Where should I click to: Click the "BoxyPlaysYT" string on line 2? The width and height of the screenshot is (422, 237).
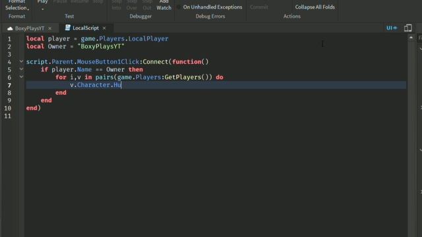click(101, 46)
